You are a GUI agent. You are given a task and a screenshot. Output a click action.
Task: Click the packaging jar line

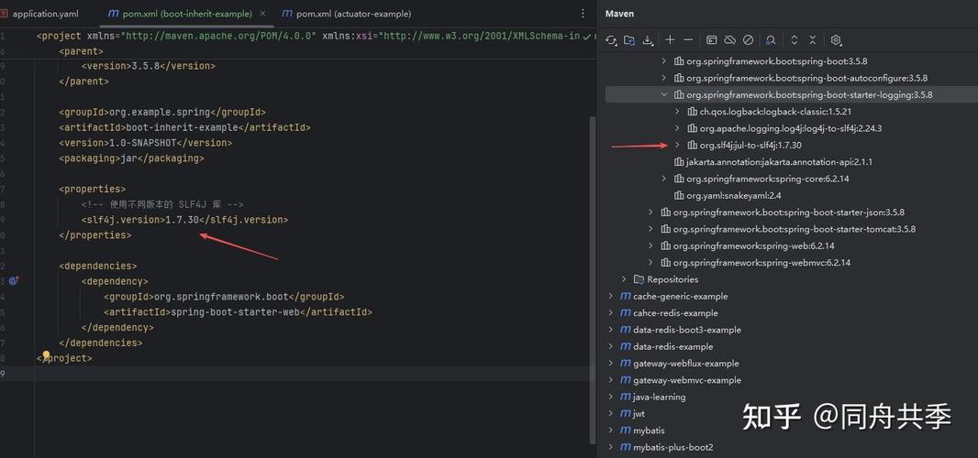click(x=131, y=158)
